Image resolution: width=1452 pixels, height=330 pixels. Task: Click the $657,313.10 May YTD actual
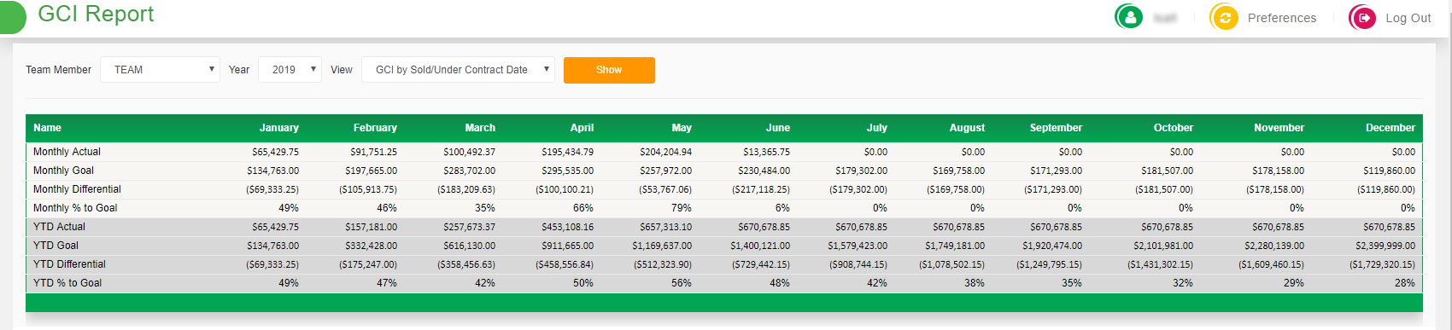point(665,227)
